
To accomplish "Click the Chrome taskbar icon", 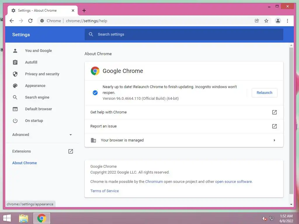I will coord(42,218).
